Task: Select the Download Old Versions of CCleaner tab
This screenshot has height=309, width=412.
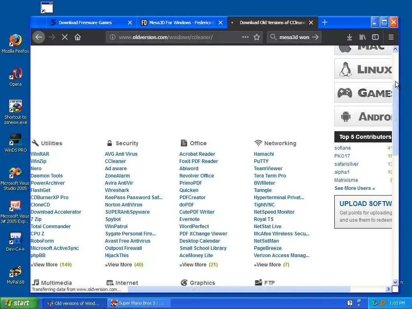Action: 273,23
